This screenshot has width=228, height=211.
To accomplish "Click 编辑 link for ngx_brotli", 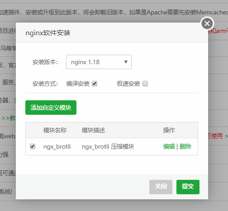I will coord(169,146).
